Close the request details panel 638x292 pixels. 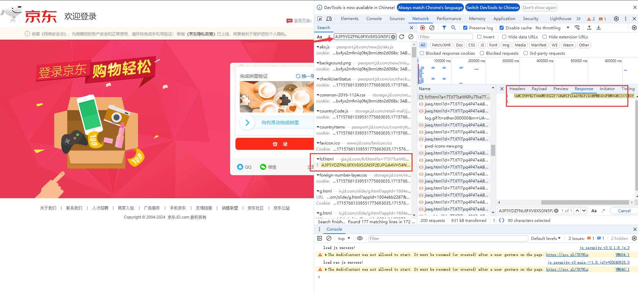tap(502, 89)
